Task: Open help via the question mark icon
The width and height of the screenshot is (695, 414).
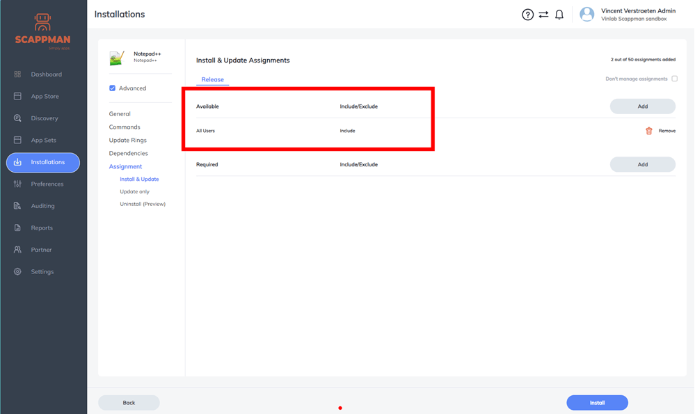Action: tap(527, 15)
